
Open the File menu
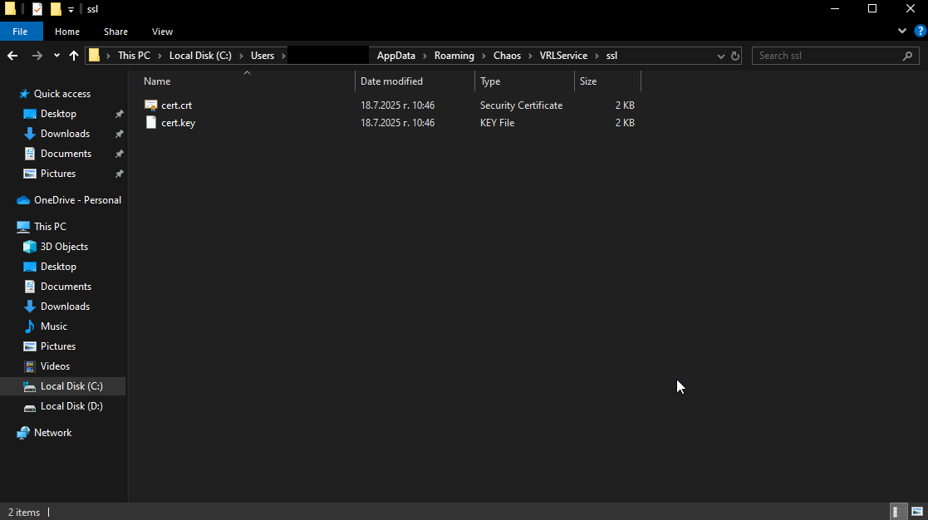20,31
